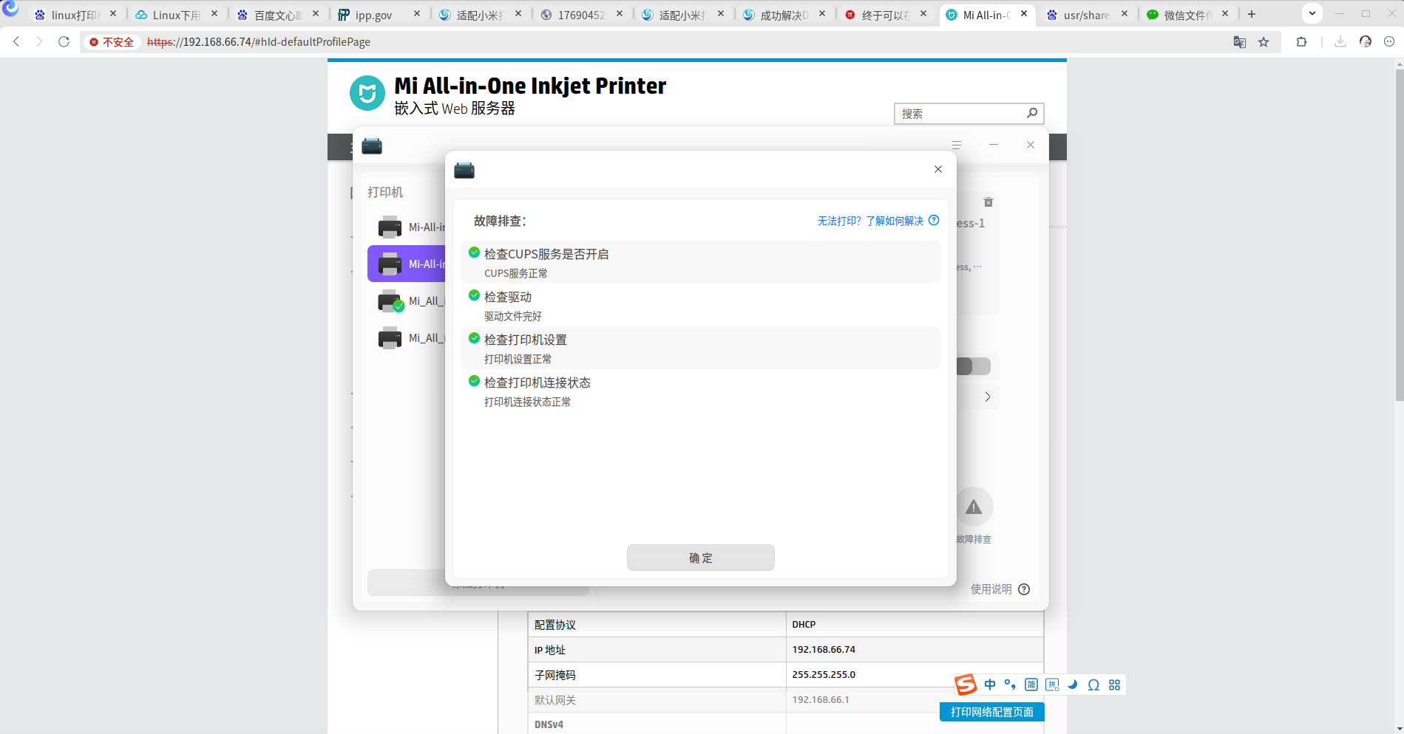
Task: Select the unhighlighted Mi-All-in printer at the top of the list
Action: (407, 227)
